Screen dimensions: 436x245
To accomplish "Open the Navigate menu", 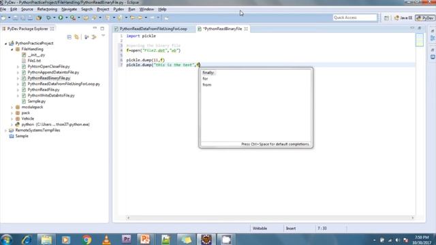I will pos(69,9).
